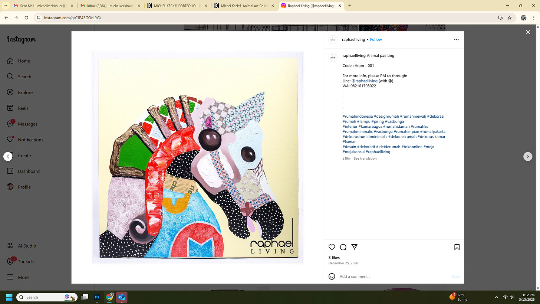
Task: Click See translation
Action: click(365, 158)
